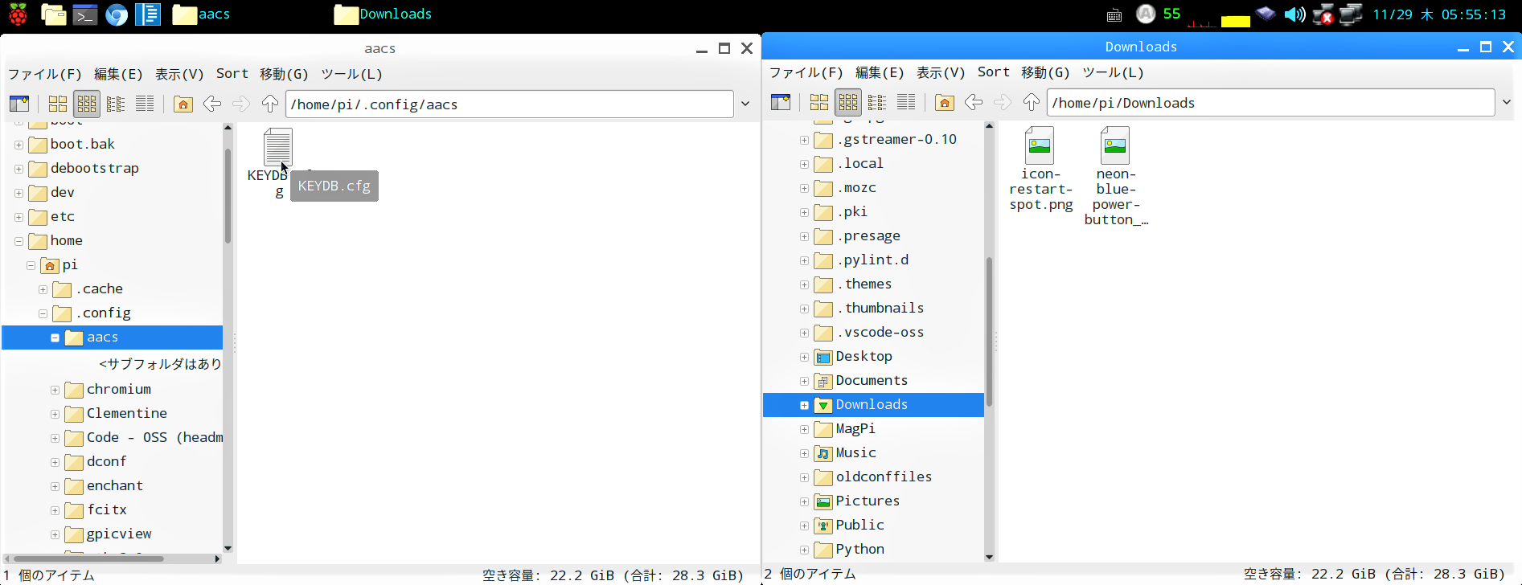1522x585 pixels.
Task: Go to home folder in aacs window
Action: (x=183, y=104)
